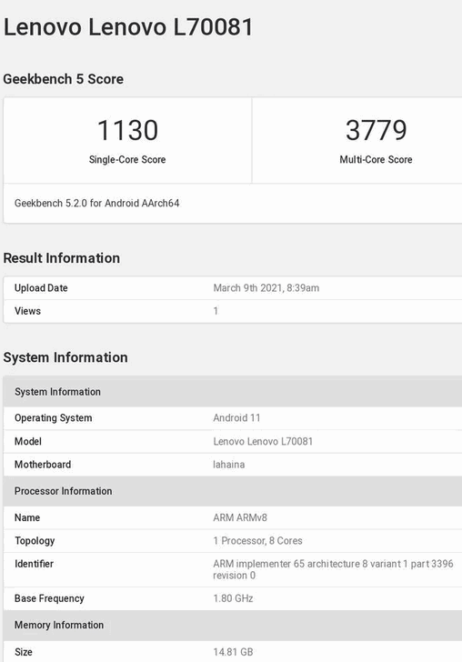Select the date 'March 9th 2021, 8:39am'

266,288
